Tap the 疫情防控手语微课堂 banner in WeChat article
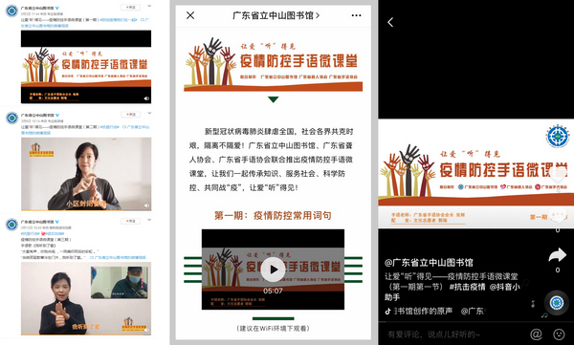574x345 pixels. click(x=273, y=64)
